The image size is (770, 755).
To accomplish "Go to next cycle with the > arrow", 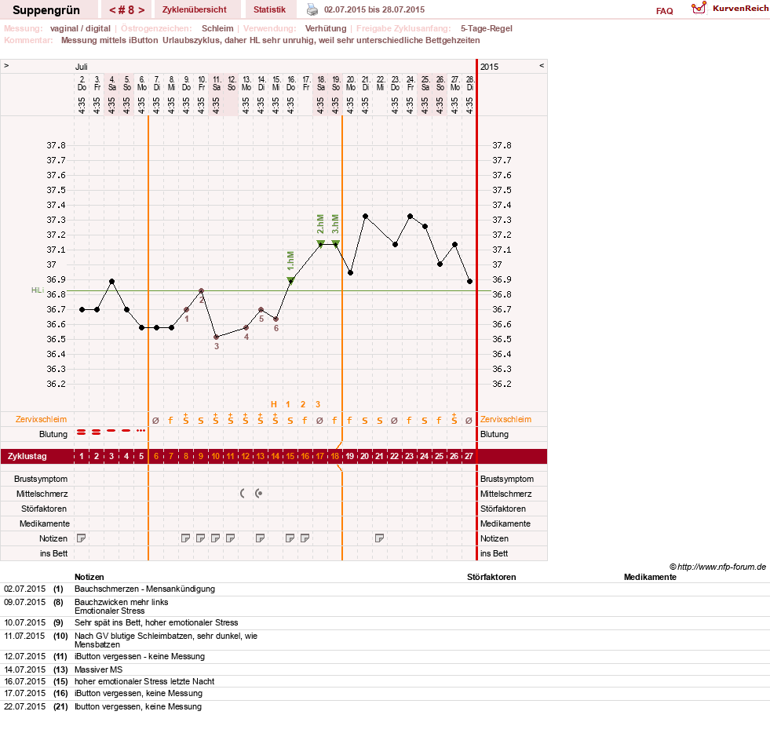I will (141, 10).
